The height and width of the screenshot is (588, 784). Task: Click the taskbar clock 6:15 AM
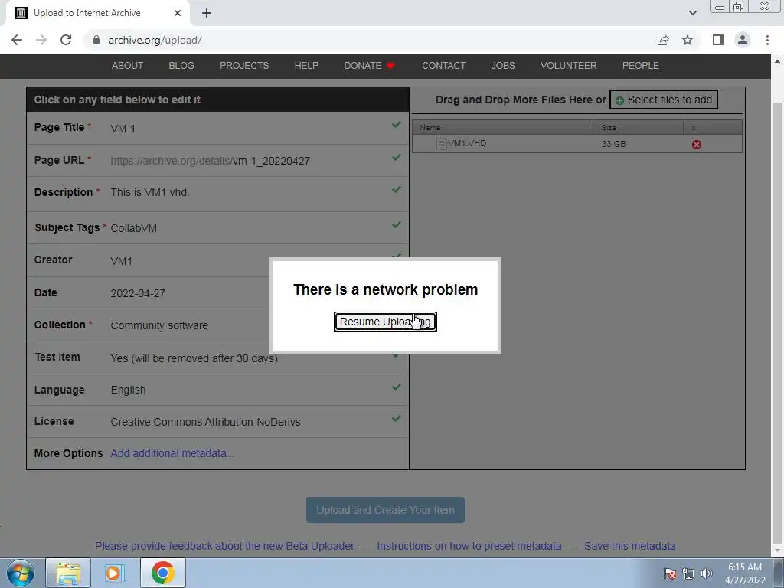[x=745, y=573]
